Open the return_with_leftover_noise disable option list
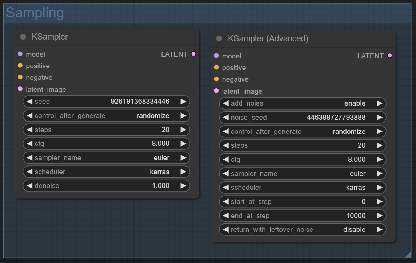The height and width of the screenshot is (263, 416). [x=303, y=230]
